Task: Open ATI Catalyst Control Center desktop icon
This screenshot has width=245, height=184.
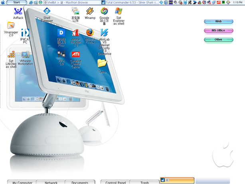Action: (76, 59)
